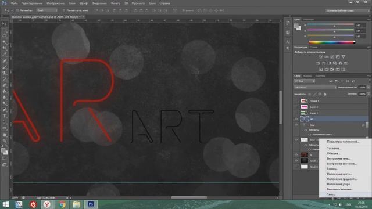Open the layer blending mode dropdown
This screenshot has height=209, width=372.
(315, 88)
